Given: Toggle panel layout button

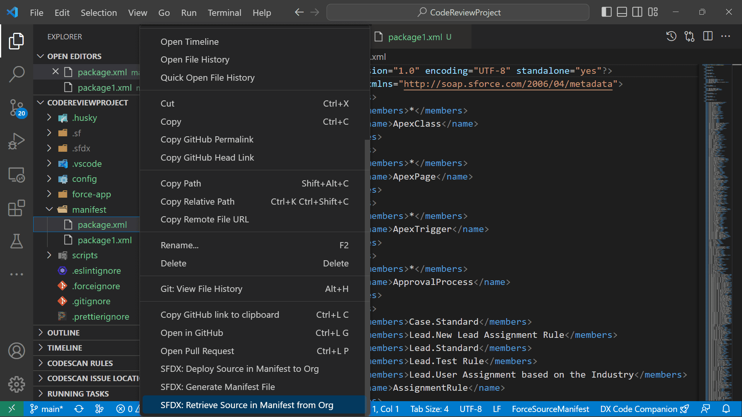Looking at the screenshot, I should click(622, 12).
